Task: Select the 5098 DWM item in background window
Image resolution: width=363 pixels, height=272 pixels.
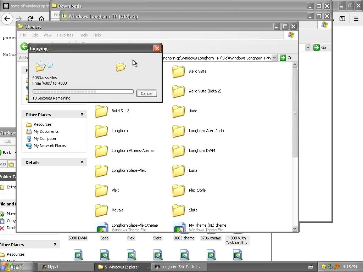Action: click(78, 238)
